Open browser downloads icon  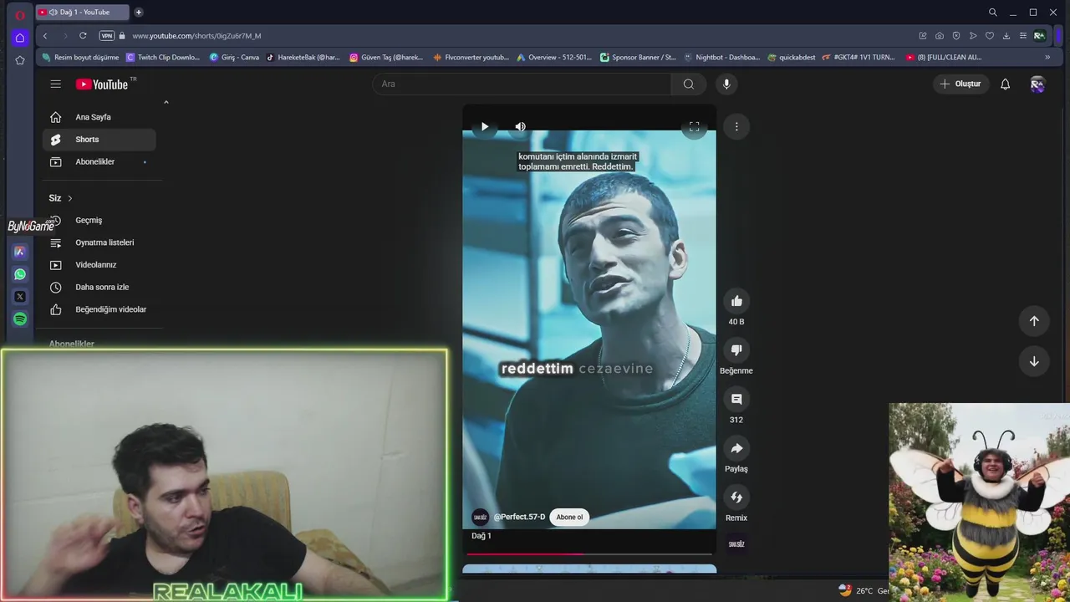[1006, 36]
